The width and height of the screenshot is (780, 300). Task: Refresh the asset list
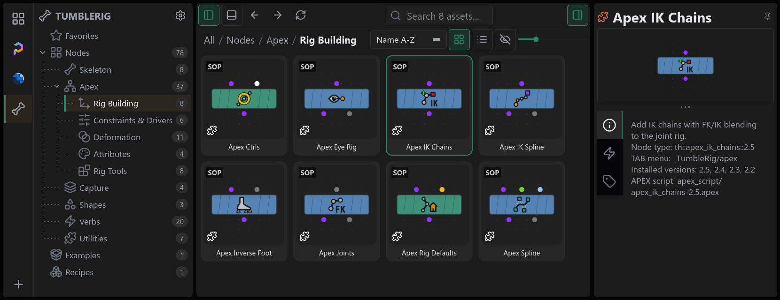click(x=301, y=15)
